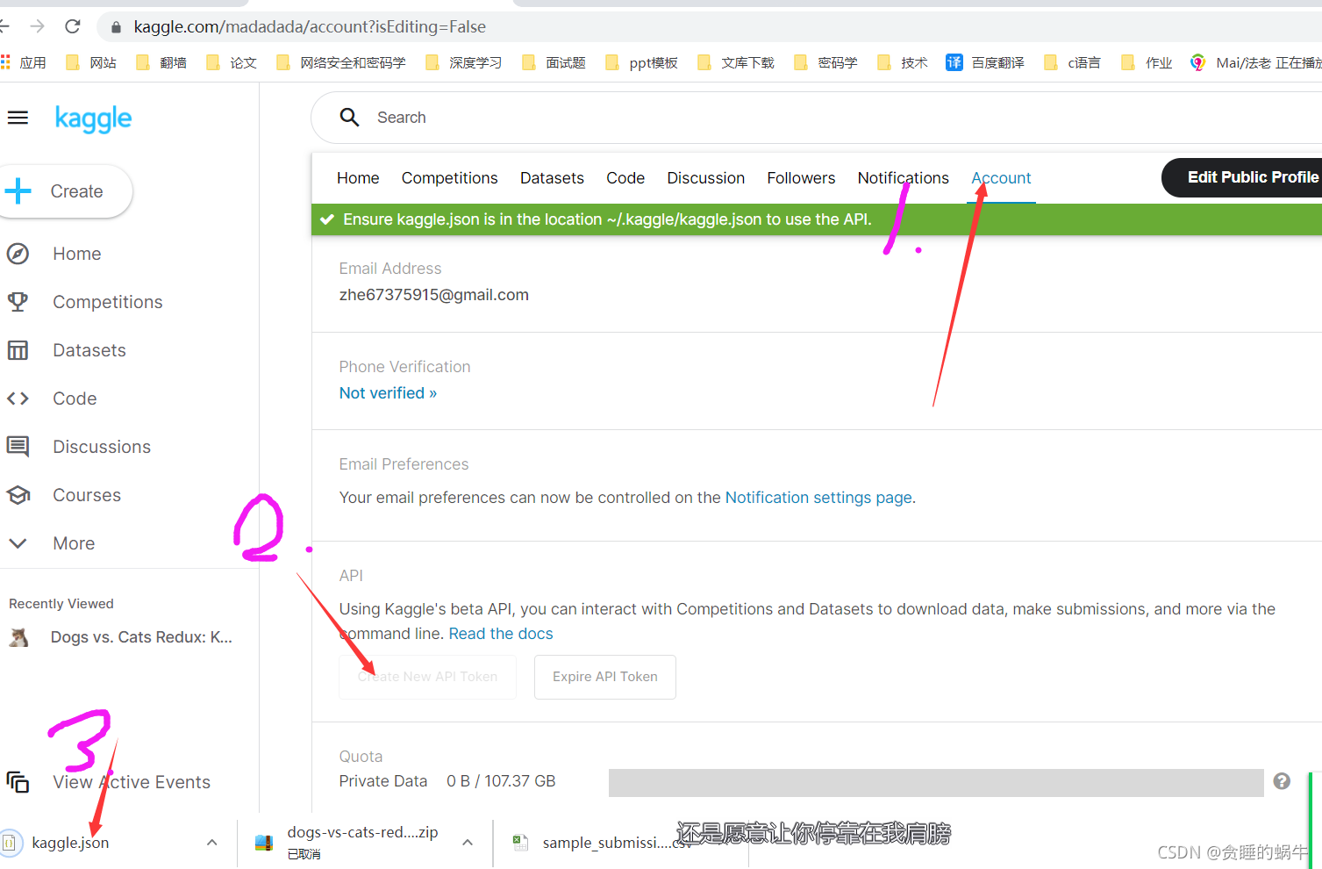Click the dogs-vs-cats-red zip download item
This screenshot has height=869, width=1322.
tap(362, 842)
